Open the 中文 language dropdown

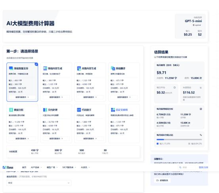point(39,183)
